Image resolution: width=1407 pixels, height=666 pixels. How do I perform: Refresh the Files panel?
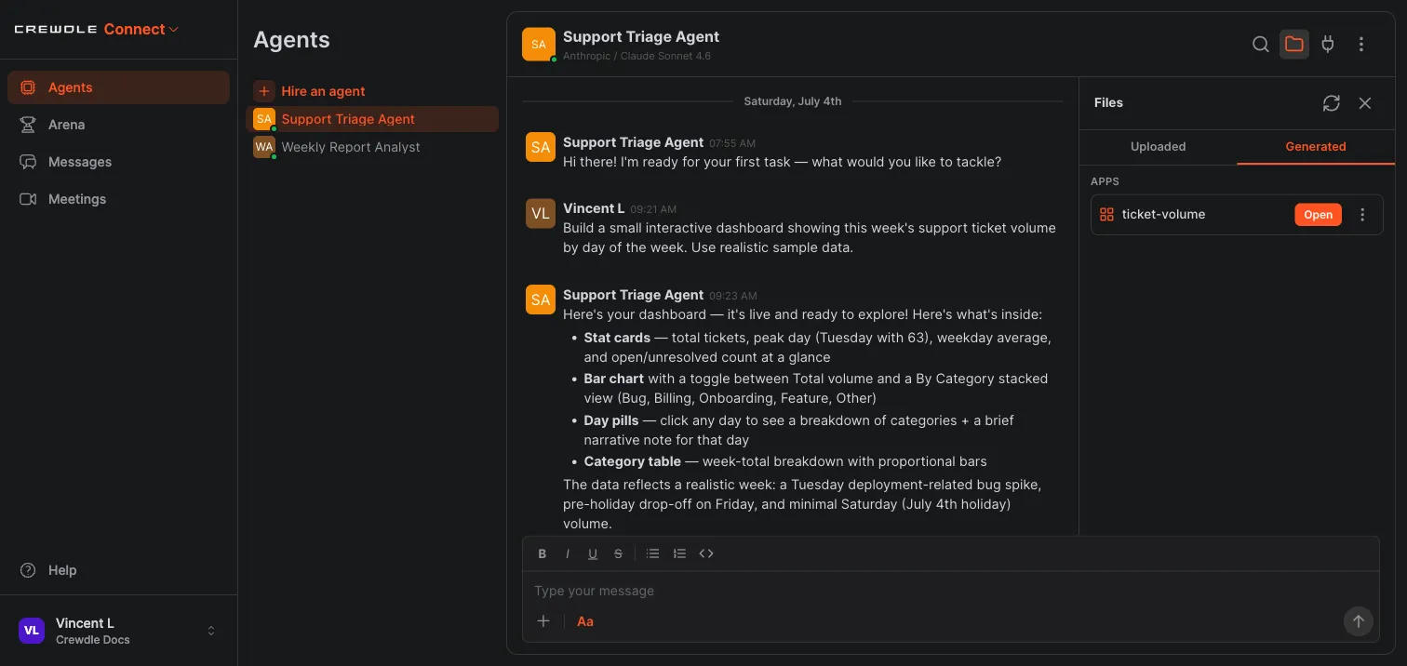click(1332, 103)
